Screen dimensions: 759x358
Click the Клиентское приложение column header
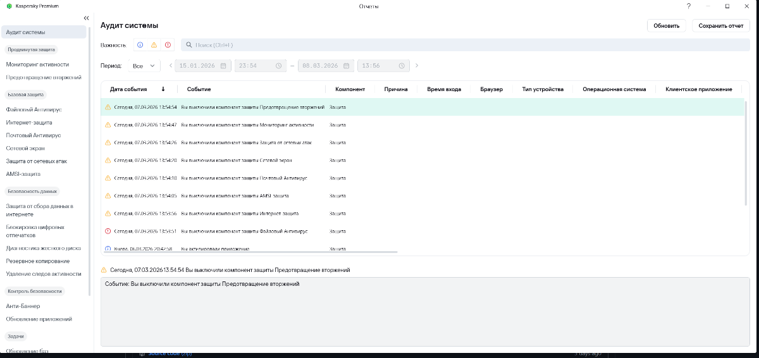[698, 89]
